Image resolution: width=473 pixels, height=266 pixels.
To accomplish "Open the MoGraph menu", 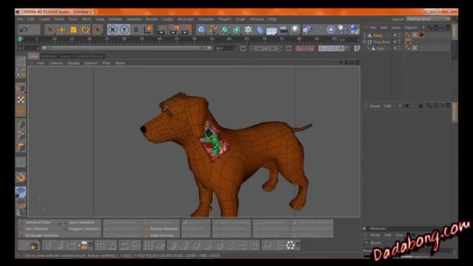I will click(x=186, y=19).
